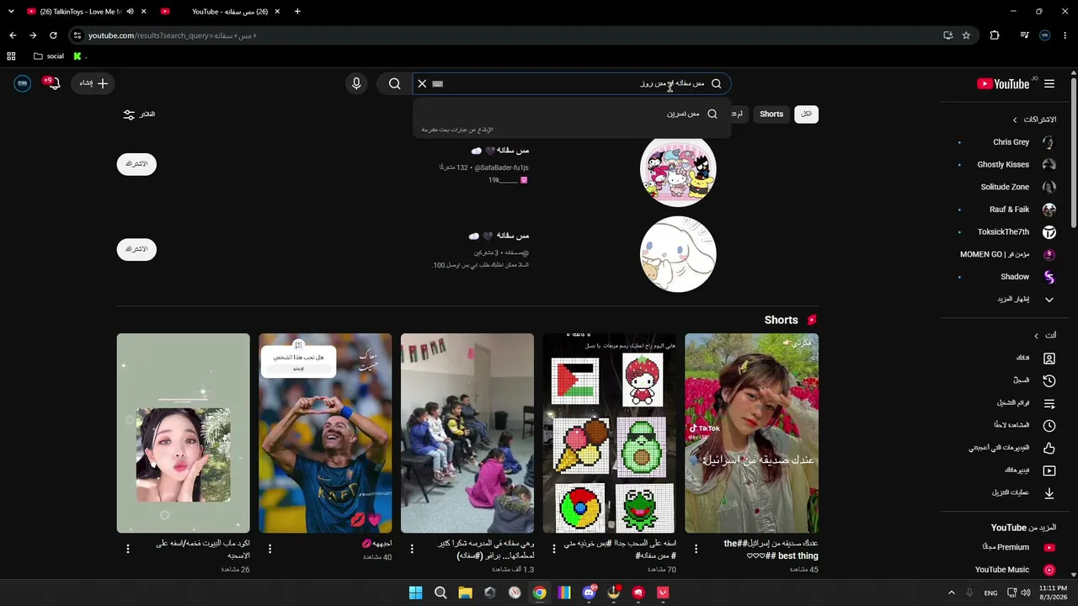The height and width of the screenshot is (606, 1078).
Task: Expand Show more (إظهار المزيد) subscriptions
Action: click(1006, 299)
